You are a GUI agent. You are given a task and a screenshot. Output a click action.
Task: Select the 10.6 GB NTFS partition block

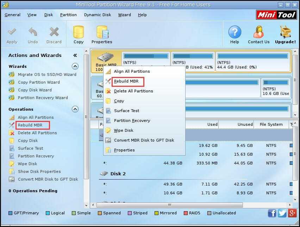276,88
